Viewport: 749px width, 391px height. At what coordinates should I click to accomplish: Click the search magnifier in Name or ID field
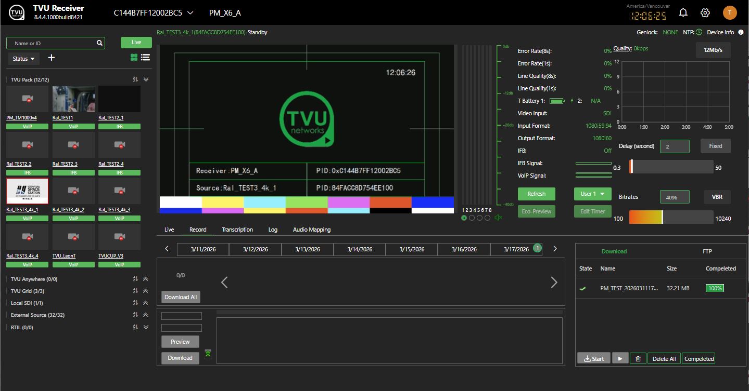98,43
